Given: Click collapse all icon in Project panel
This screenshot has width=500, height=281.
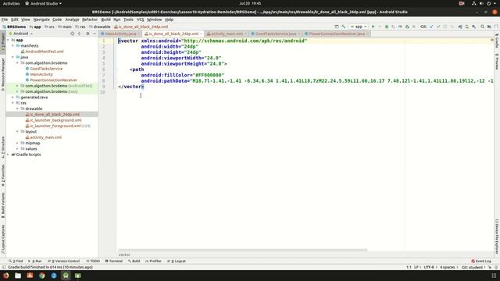Looking at the screenshot, I should (x=80, y=34).
